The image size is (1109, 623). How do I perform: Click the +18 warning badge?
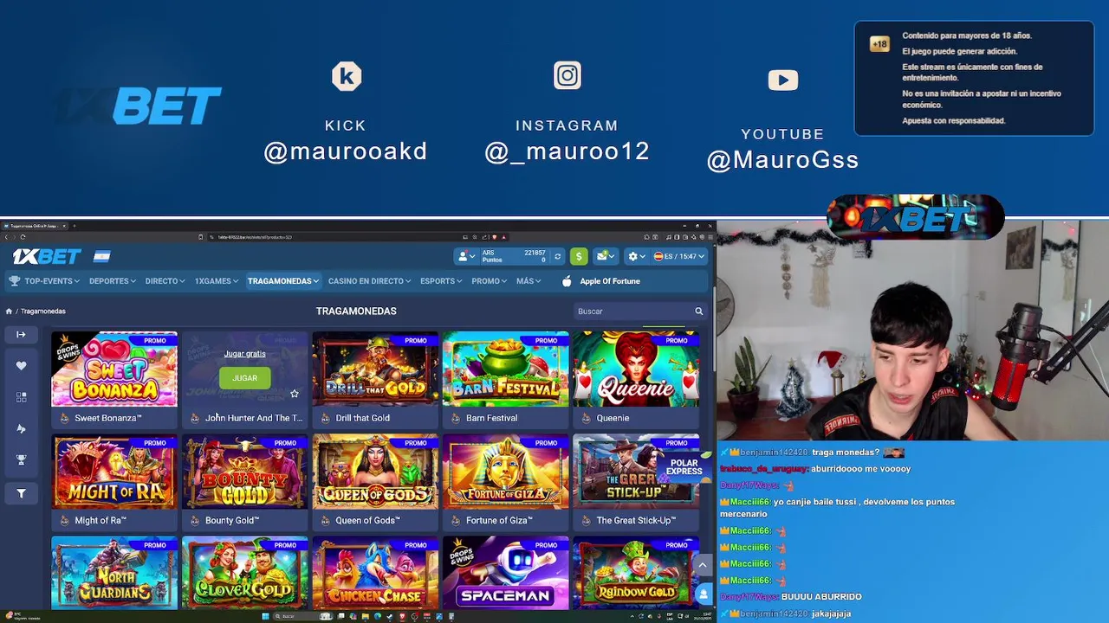(879, 44)
